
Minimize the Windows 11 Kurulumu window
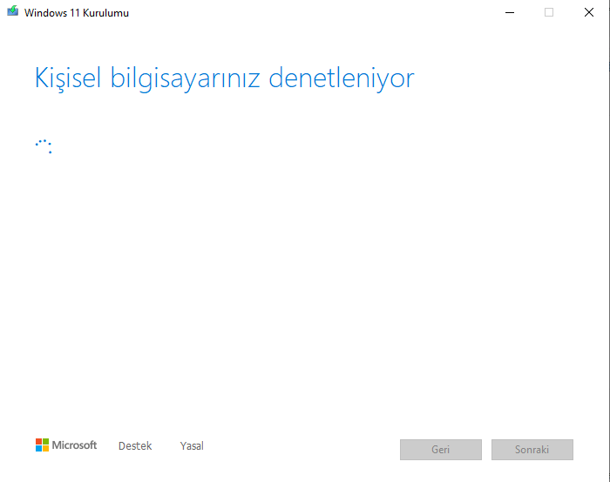(510, 12)
